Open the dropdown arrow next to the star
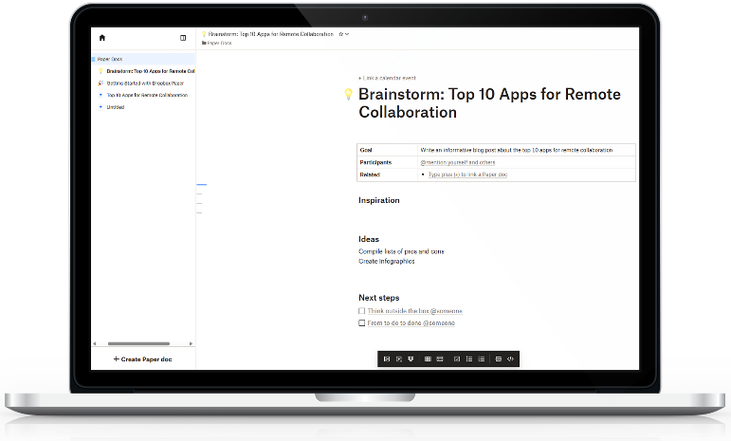This screenshot has width=731, height=441. coord(348,34)
